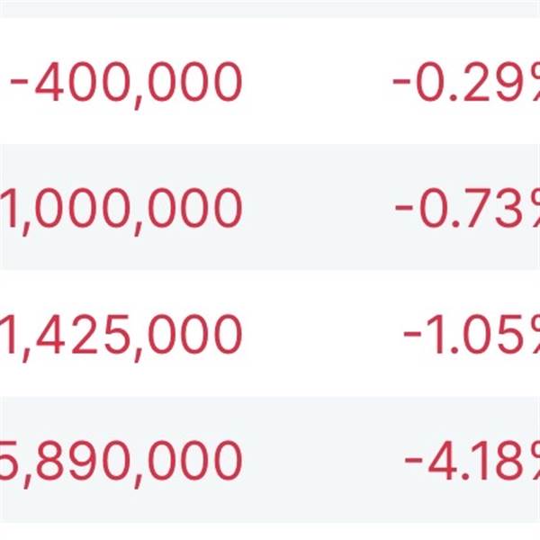Click blank gap between 1,000,000 and -0.73%
Image resolution: width=540 pixels, height=540 pixels.
pyautogui.click(x=315, y=209)
